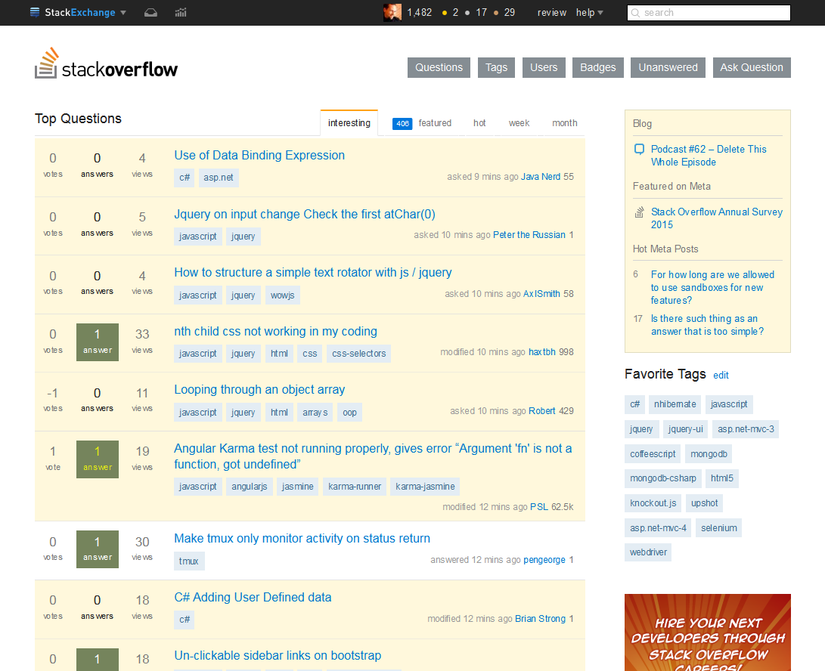Open question nth child css not working
825x671 pixels.
point(276,331)
